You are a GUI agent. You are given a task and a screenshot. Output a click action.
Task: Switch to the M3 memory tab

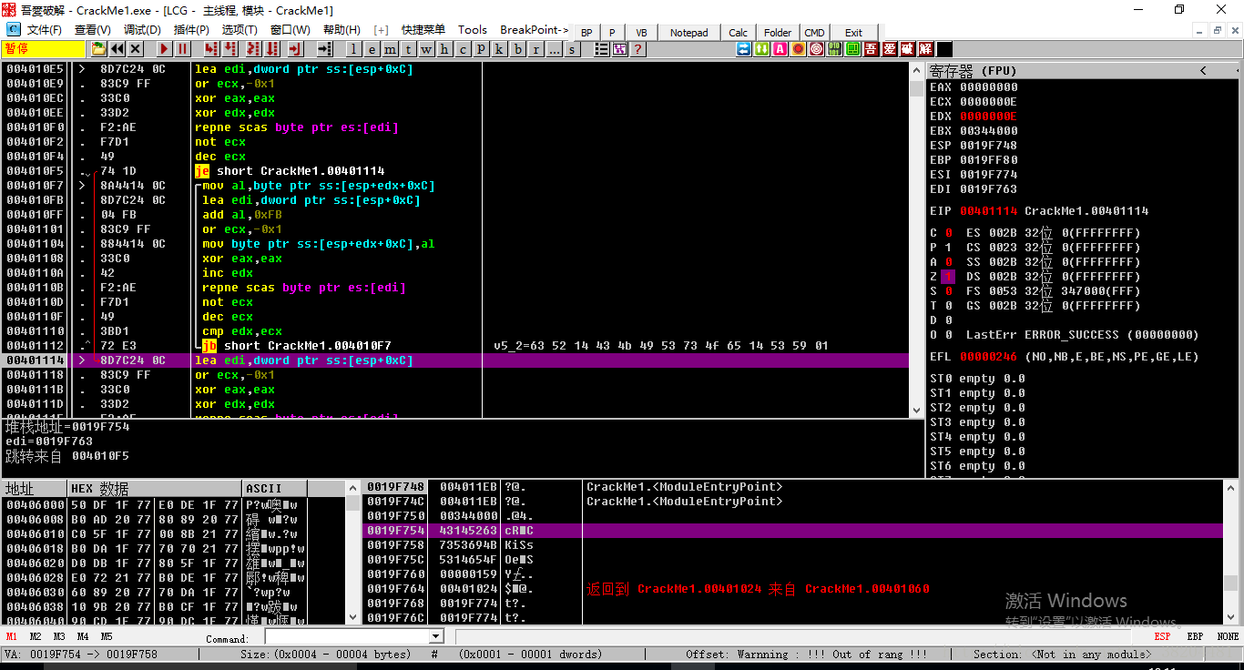click(59, 636)
